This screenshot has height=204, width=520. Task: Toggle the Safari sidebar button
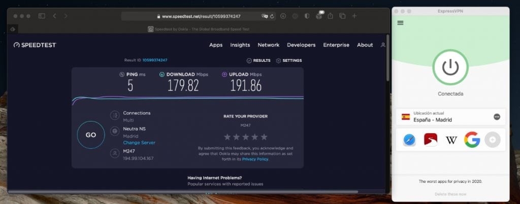pyautogui.click(x=42, y=16)
